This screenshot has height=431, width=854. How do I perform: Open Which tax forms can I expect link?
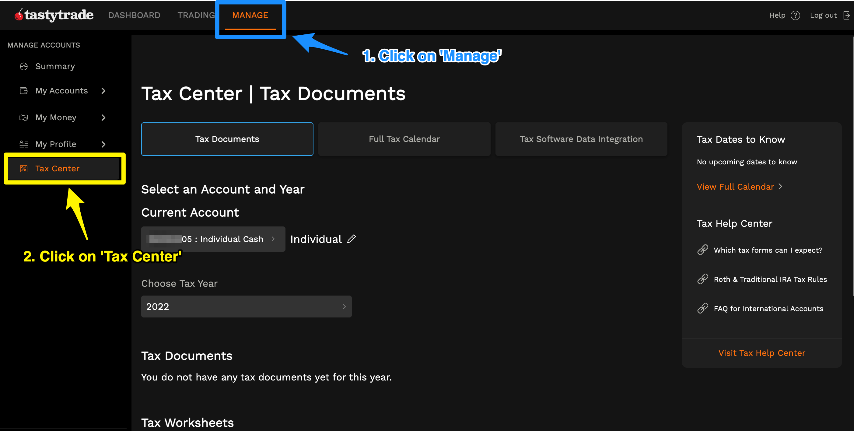[768, 250]
